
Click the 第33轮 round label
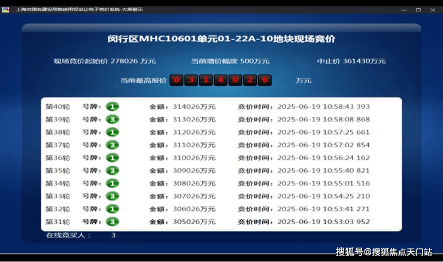57,196
